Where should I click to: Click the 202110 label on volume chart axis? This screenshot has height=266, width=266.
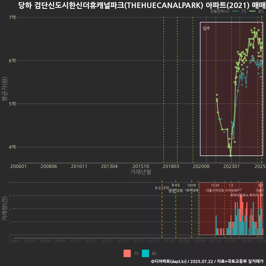coord(215,241)
